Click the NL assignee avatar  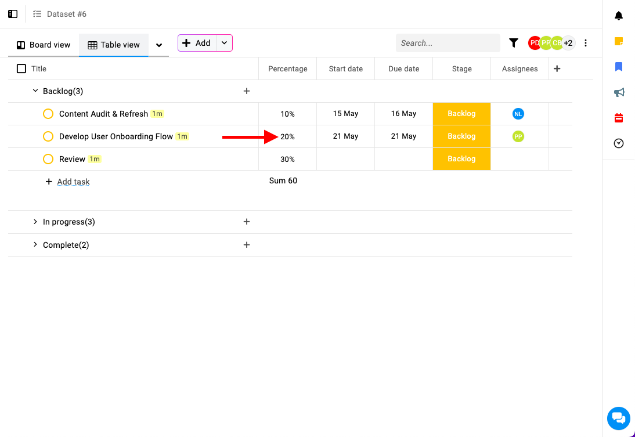click(x=518, y=114)
